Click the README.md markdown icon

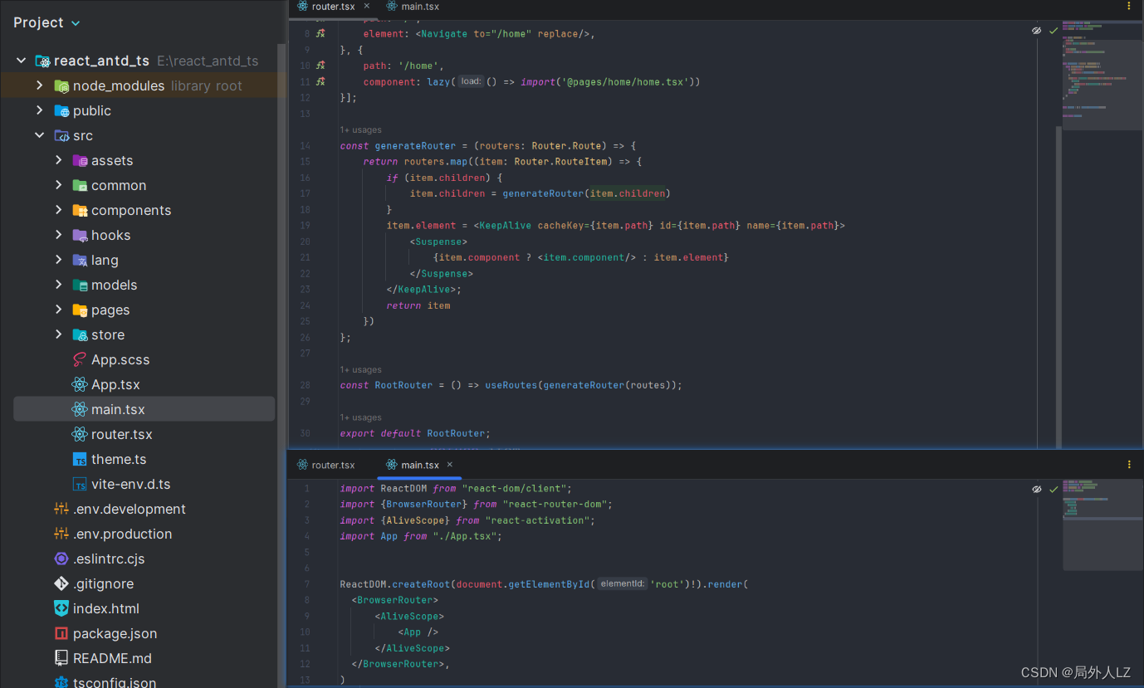pyautogui.click(x=61, y=658)
